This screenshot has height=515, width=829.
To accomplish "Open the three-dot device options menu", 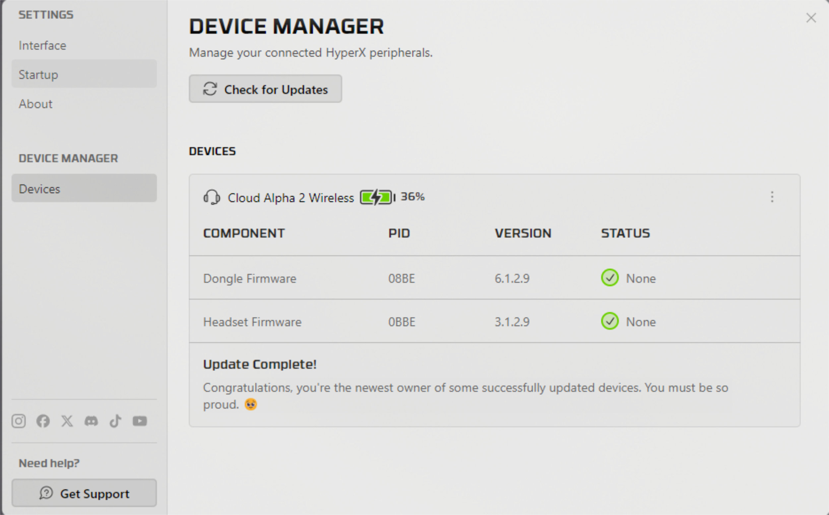I will click(x=772, y=197).
